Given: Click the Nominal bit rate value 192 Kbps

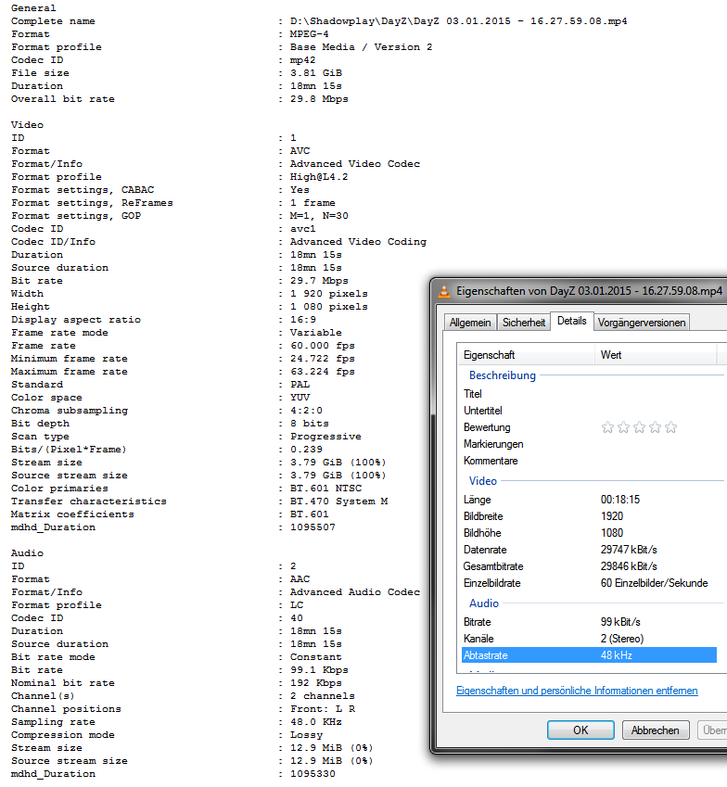Looking at the screenshot, I should tap(316, 682).
